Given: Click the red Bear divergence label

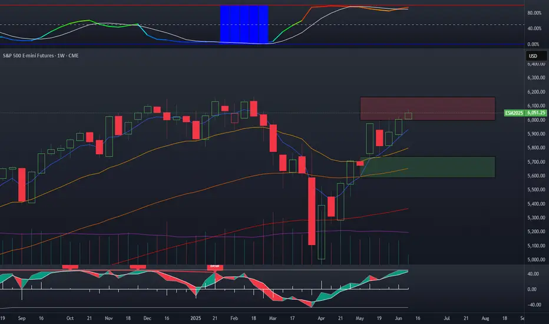Looking at the screenshot, I should tap(214, 266).
